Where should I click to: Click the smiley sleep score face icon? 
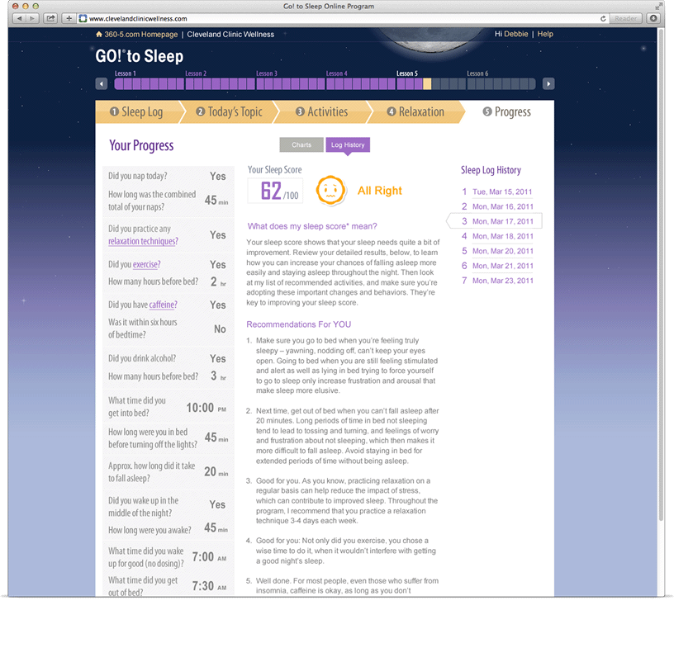[330, 190]
